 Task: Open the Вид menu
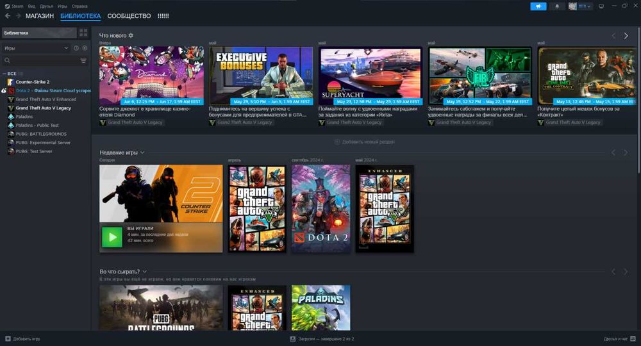click(x=31, y=6)
